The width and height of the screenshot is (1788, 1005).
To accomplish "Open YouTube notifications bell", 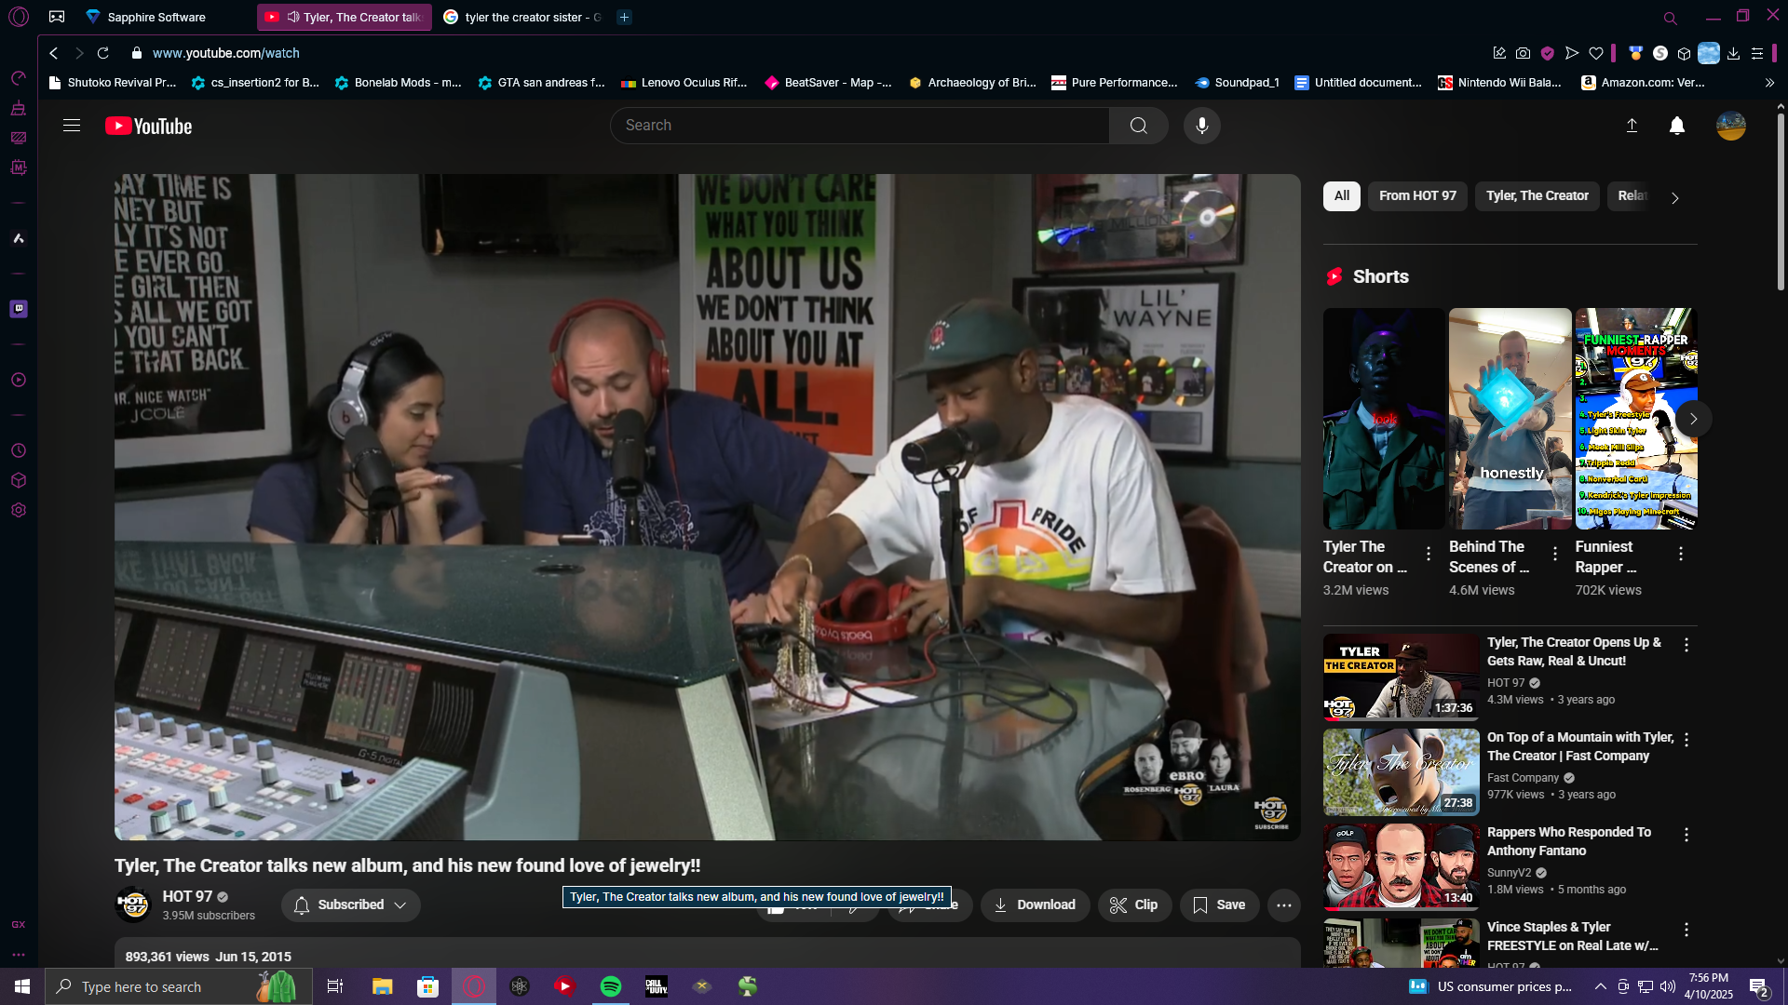I will click(x=1676, y=126).
